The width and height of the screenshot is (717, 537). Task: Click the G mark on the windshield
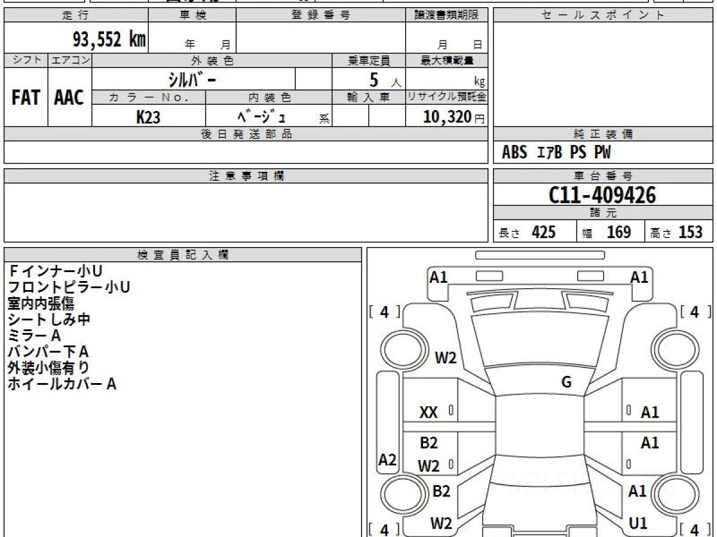566,382
